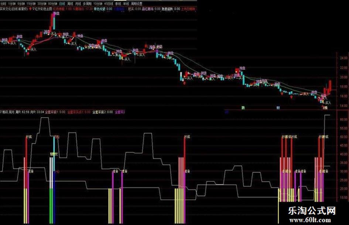Select the 10分钟 period tab
Screen dimensions: 349x225
pos(98,4)
